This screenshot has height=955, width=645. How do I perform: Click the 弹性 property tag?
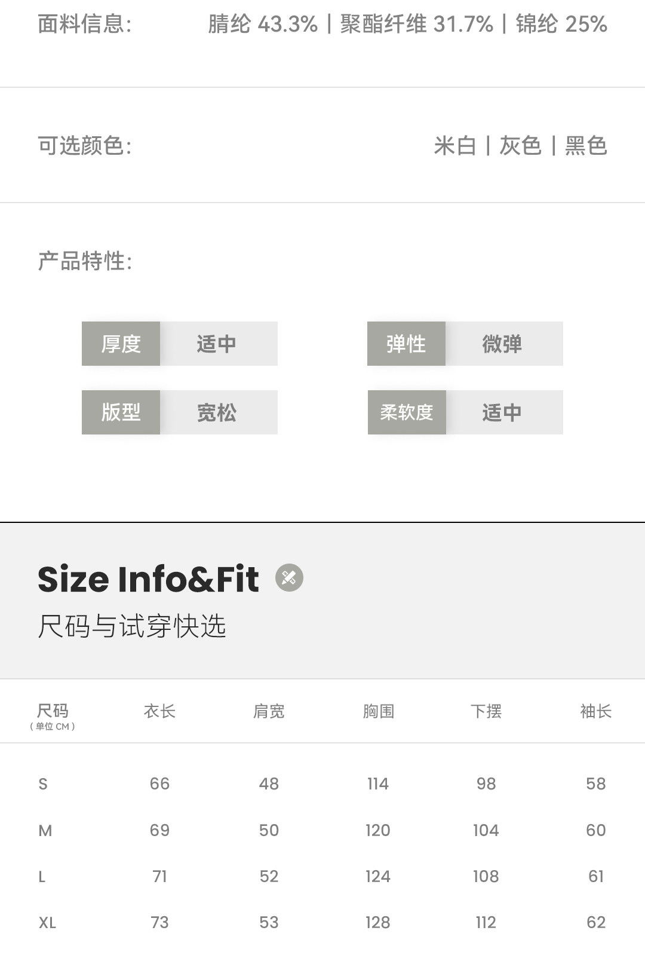tap(406, 344)
